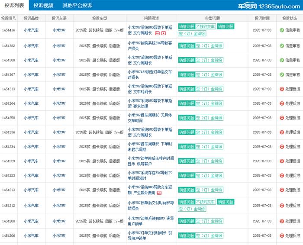Image resolution: width=303 pixels, height=245 pixels.
Task: Click red 处理反馈 status icon for row 1454213
Action: [x=282, y=190]
